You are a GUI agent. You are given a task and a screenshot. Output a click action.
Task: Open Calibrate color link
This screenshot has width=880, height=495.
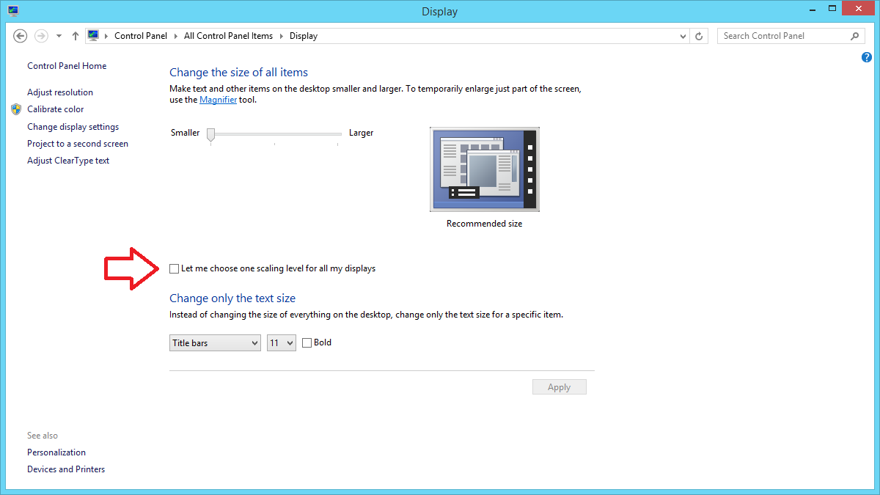click(x=56, y=109)
